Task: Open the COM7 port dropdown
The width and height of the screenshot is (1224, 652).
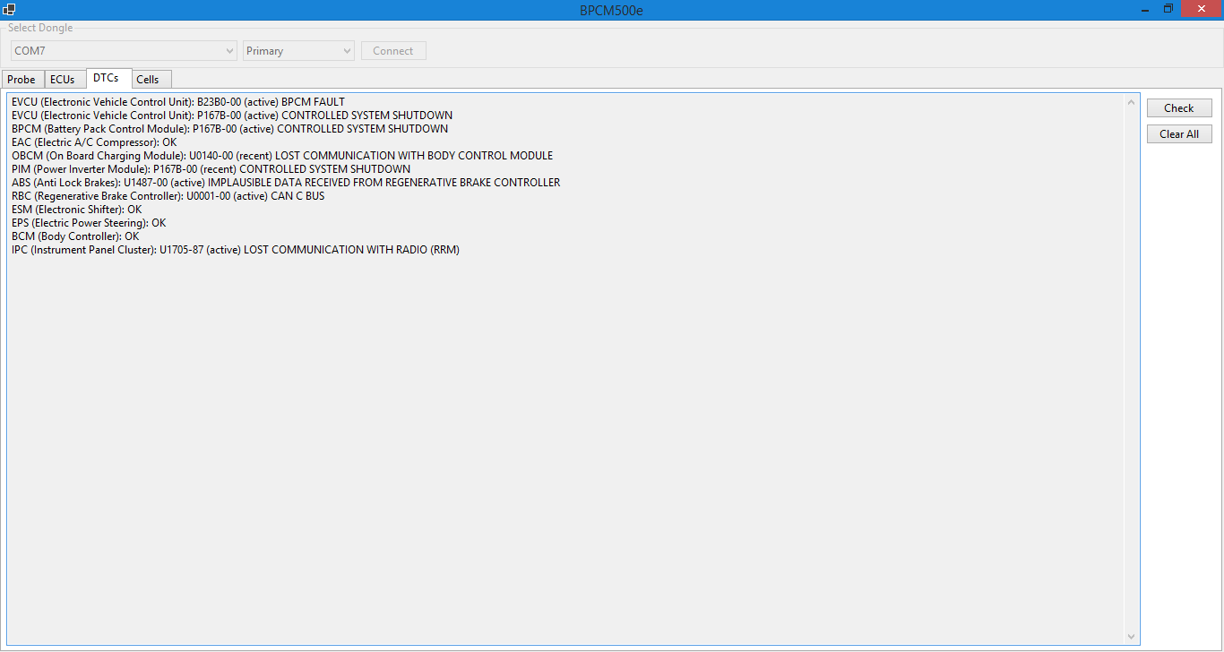Action: point(124,51)
